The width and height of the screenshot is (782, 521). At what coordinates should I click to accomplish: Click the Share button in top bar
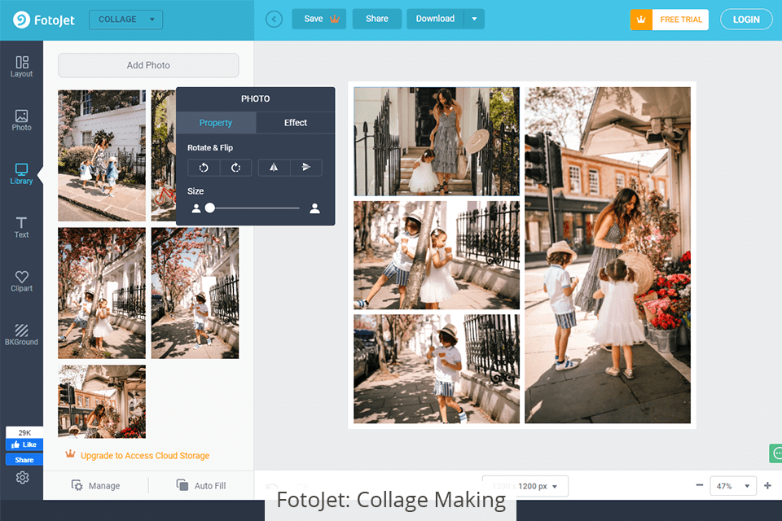coord(377,19)
